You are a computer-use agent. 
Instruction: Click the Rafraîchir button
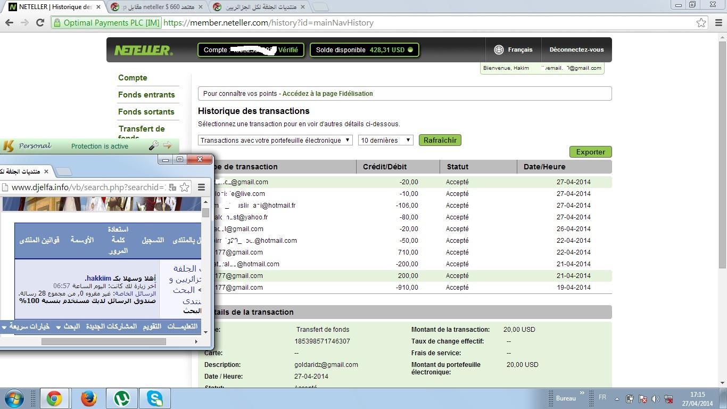pos(440,140)
